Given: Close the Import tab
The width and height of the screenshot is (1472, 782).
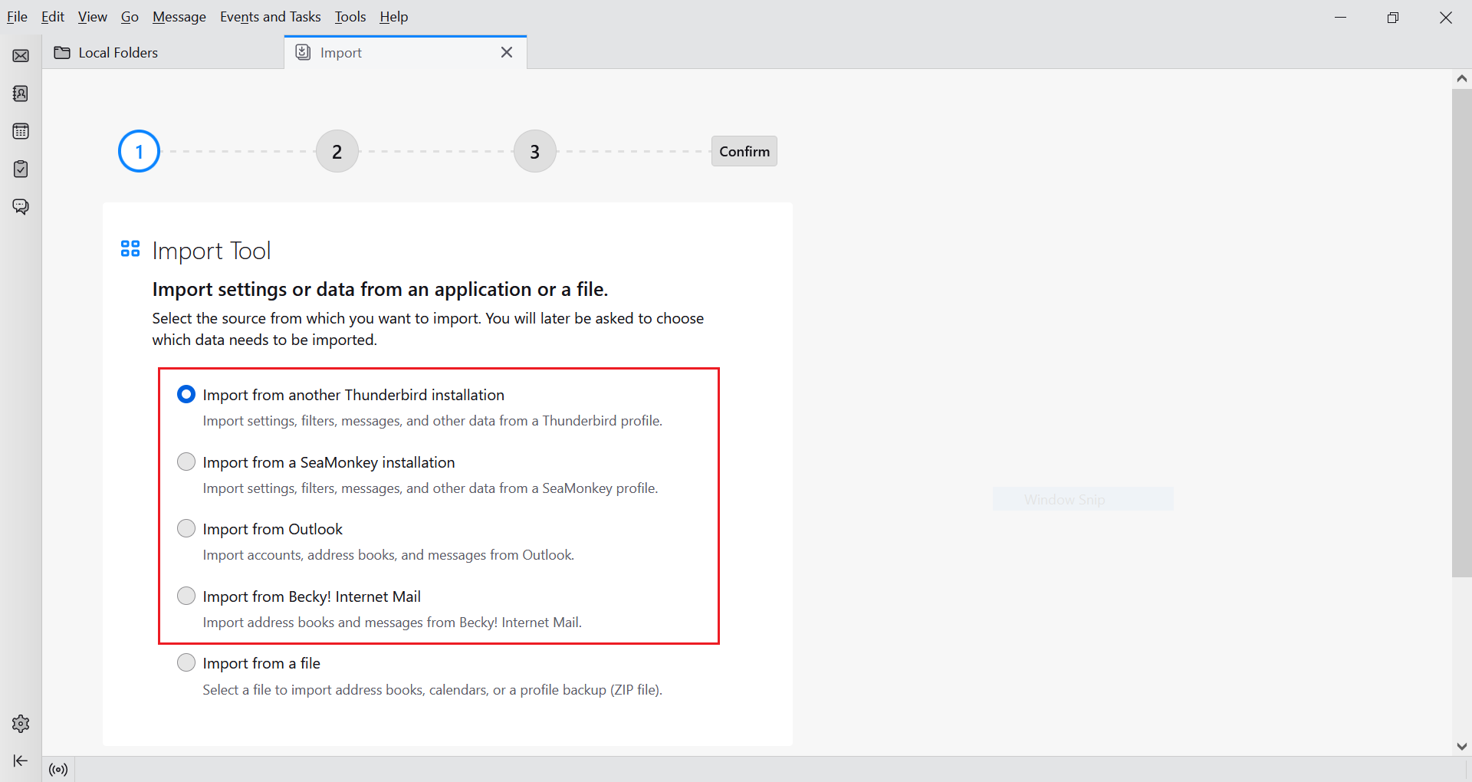Looking at the screenshot, I should pyautogui.click(x=507, y=52).
